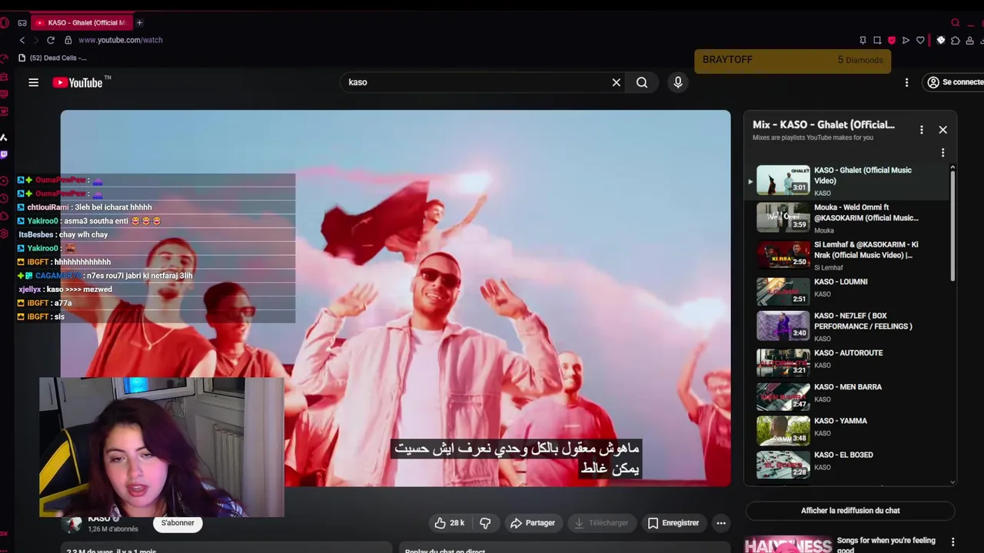Open the extensions cube icon
Viewport: 984px width, 553px height.
pyautogui.click(x=956, y=40)
